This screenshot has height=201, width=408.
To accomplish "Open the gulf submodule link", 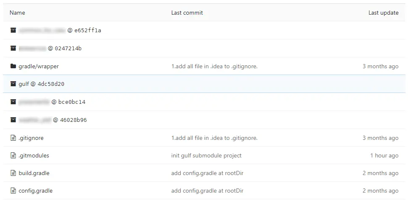I will tap(24, 84).
